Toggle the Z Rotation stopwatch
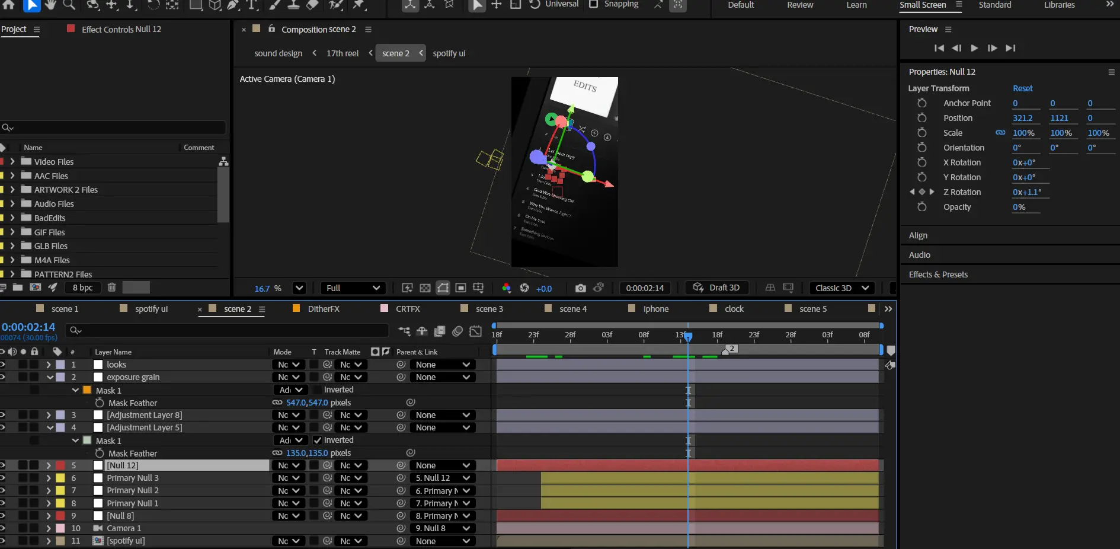 coord(921,192)
